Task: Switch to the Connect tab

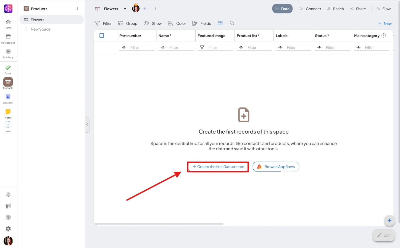Action: tap(310, 9)
